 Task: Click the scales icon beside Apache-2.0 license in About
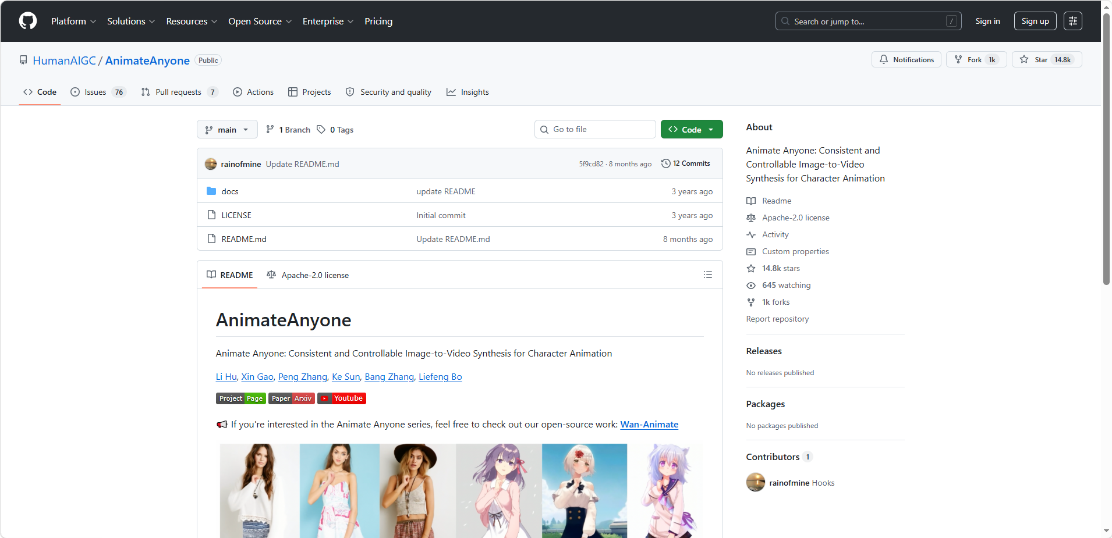[751, 218]
